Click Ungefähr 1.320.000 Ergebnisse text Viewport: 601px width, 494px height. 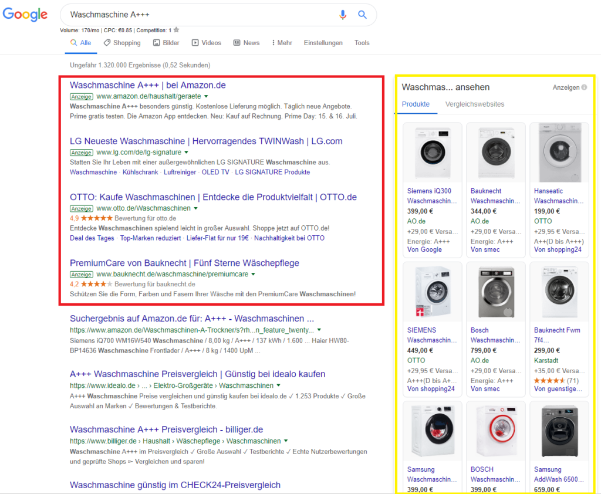(140, 65)
